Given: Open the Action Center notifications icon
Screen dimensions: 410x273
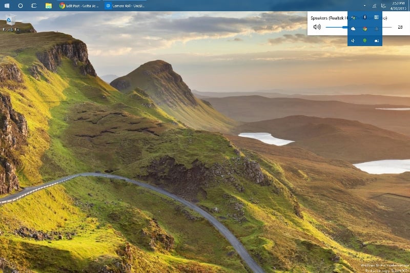Looking at the screenshot, I should pos(383,5).
